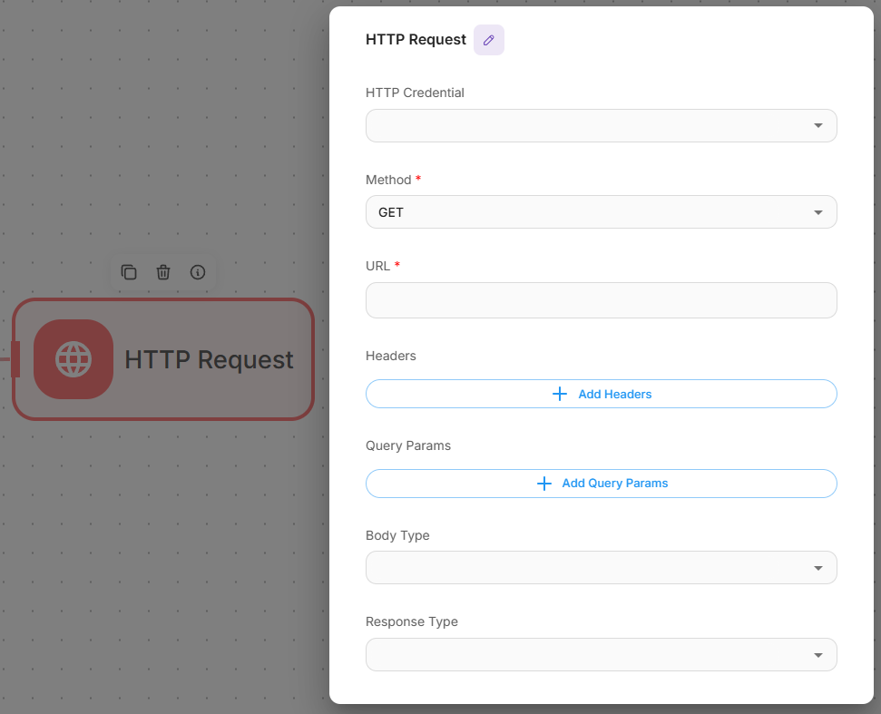The image size is (881, 714).
Task: Click the plus icon beside Add Headers
Action: pos(560,394)
